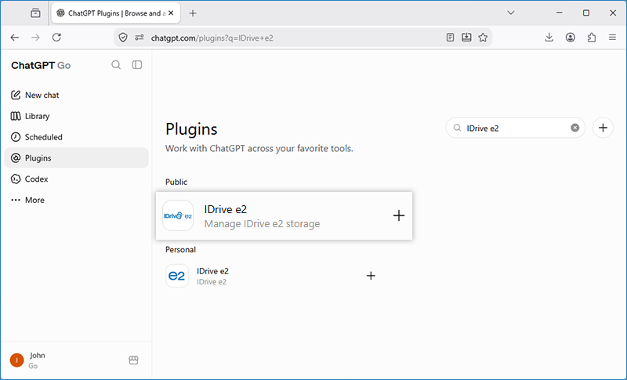Click the personal e2 logo icon
This screenshot has width=627, height=380.
(177, 276)
